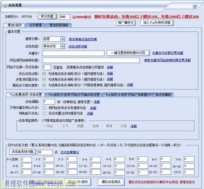This screenshot has width=204, height=189.
Task: Toggle the 随机多次相关搜索 checkbox
Action: click(x=44, y=85)
